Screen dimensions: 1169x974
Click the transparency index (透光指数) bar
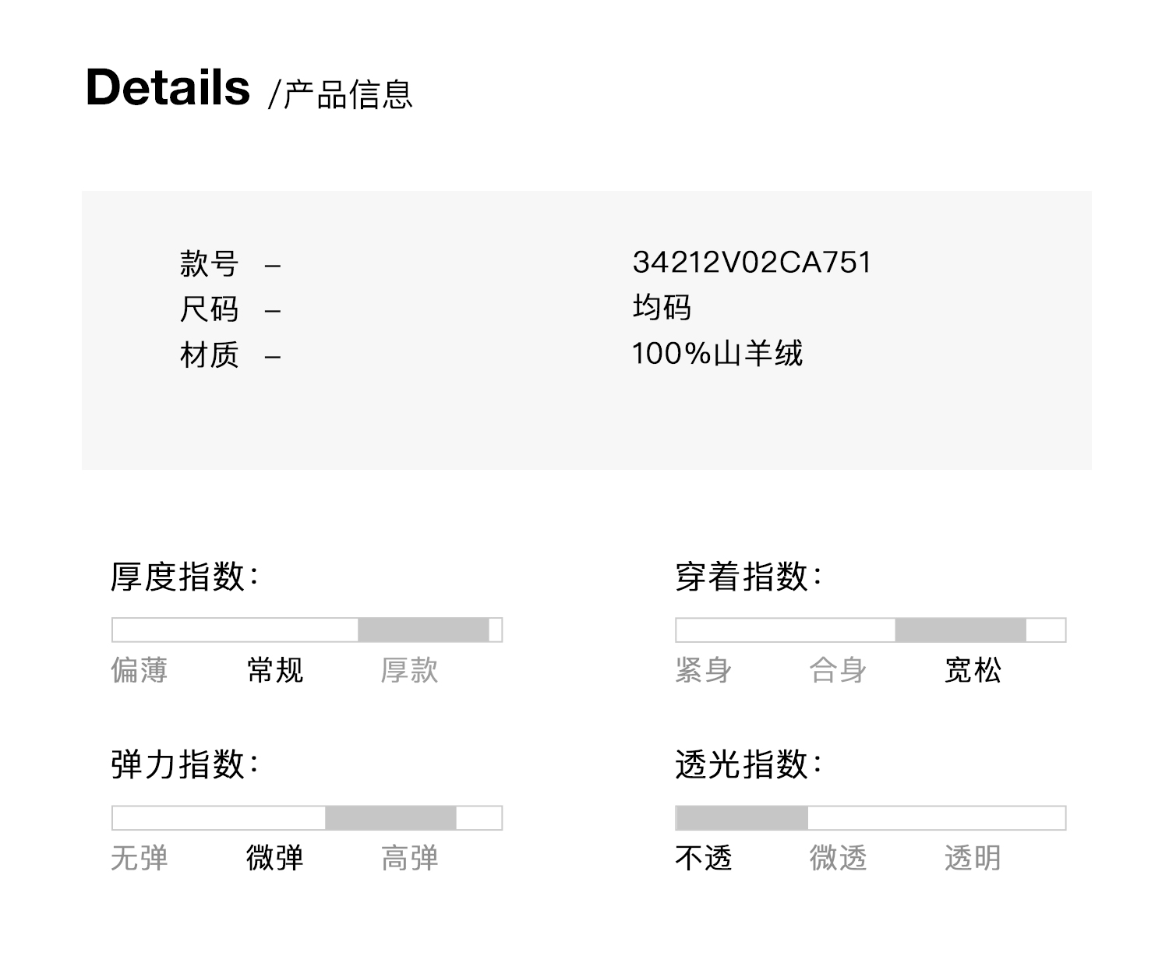[871, 817]
